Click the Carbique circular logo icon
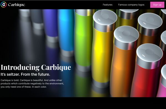The height and width of the screenshot is (109, 166). click(4, 4)
